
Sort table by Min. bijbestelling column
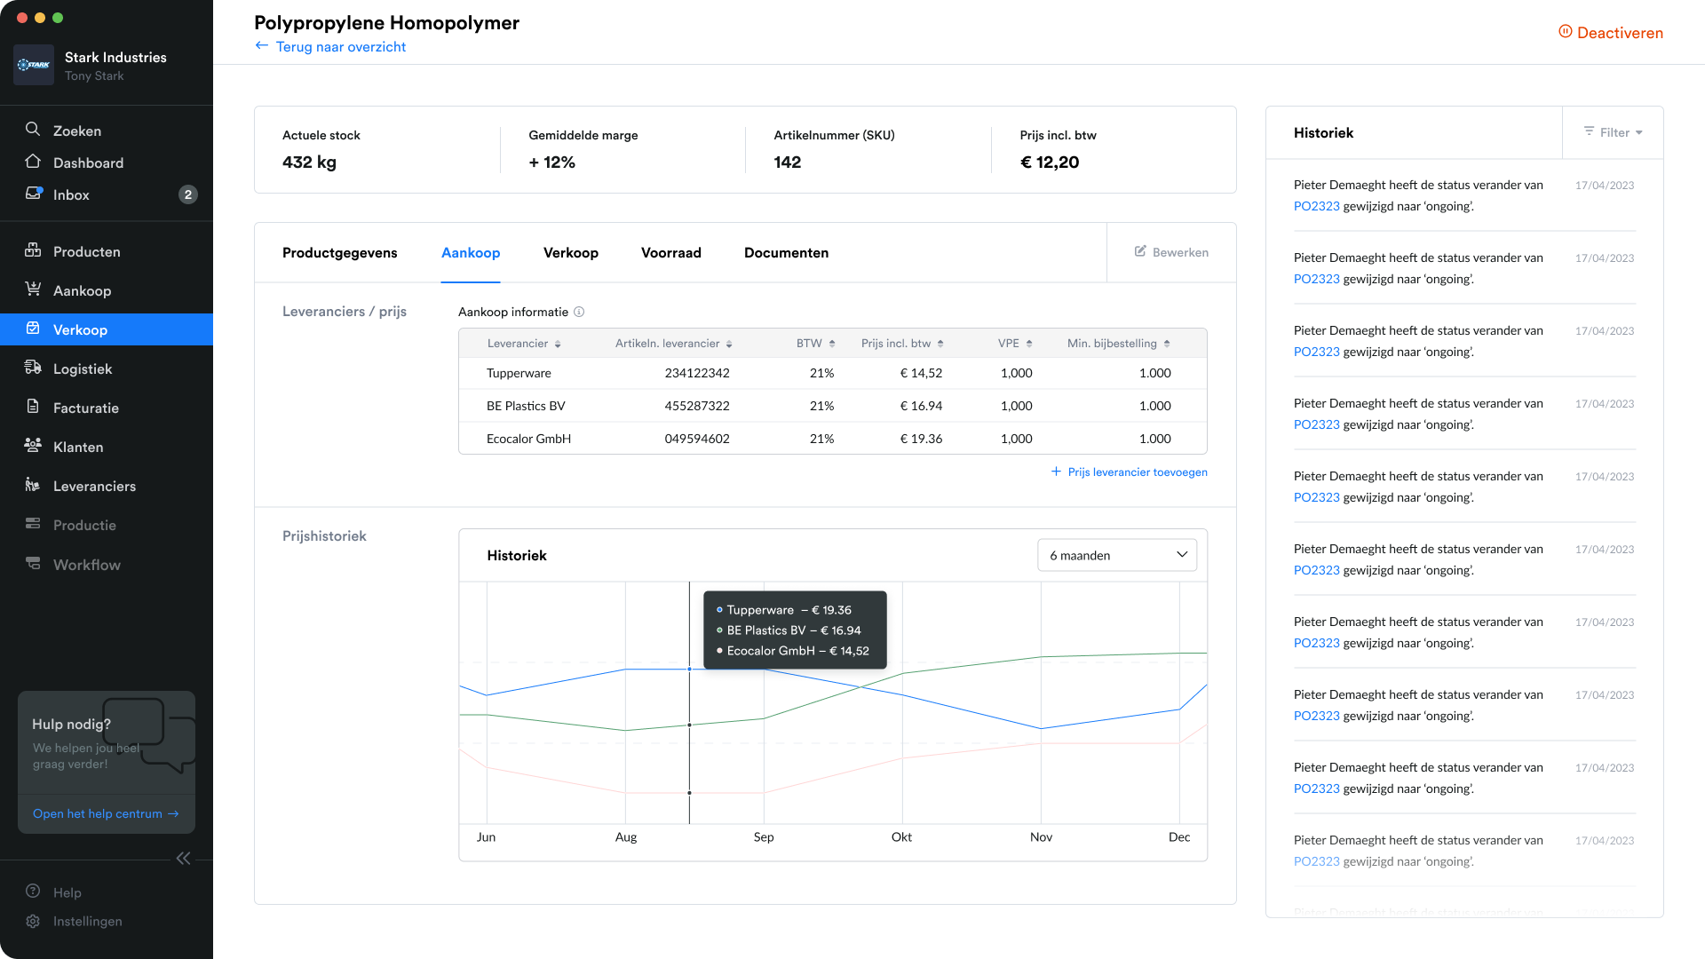[1167, 344]
